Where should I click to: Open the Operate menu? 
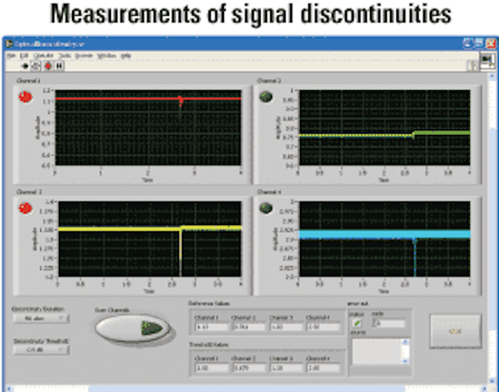tap(43, 55)
